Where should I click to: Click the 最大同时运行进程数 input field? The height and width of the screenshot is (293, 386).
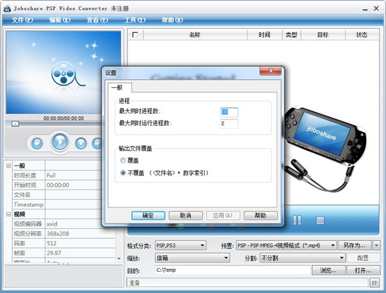tap(229, 123)
